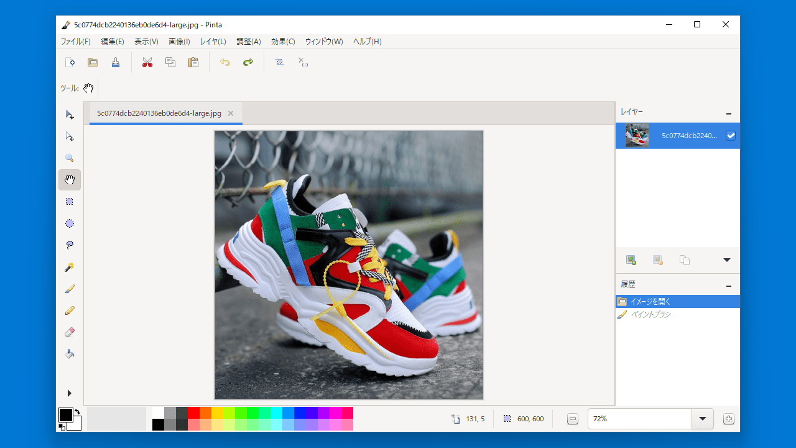796x448 pixels.
Task: Zoom in with the plus button
Action: (x=729, y=419)
